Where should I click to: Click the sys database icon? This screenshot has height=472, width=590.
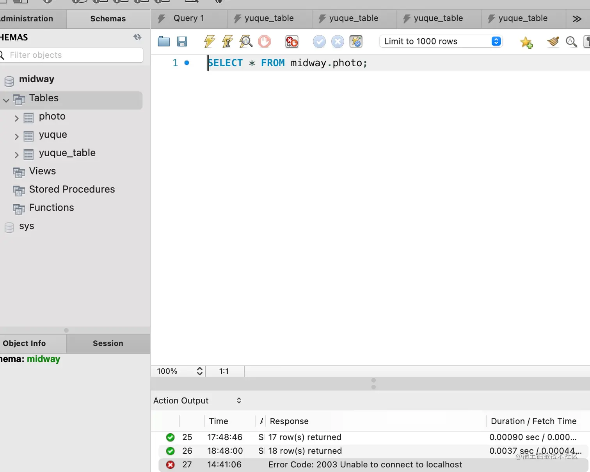point(9,228)
